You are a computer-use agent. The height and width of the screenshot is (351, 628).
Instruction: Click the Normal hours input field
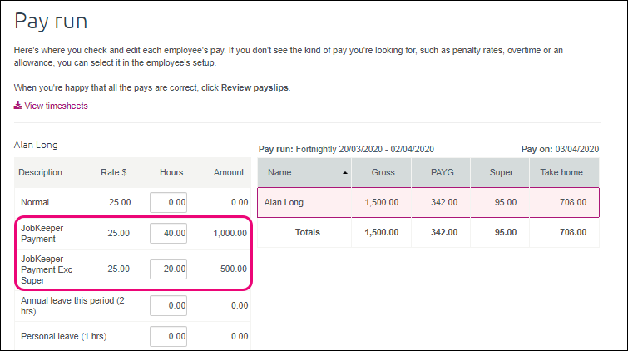click(168, 202)
